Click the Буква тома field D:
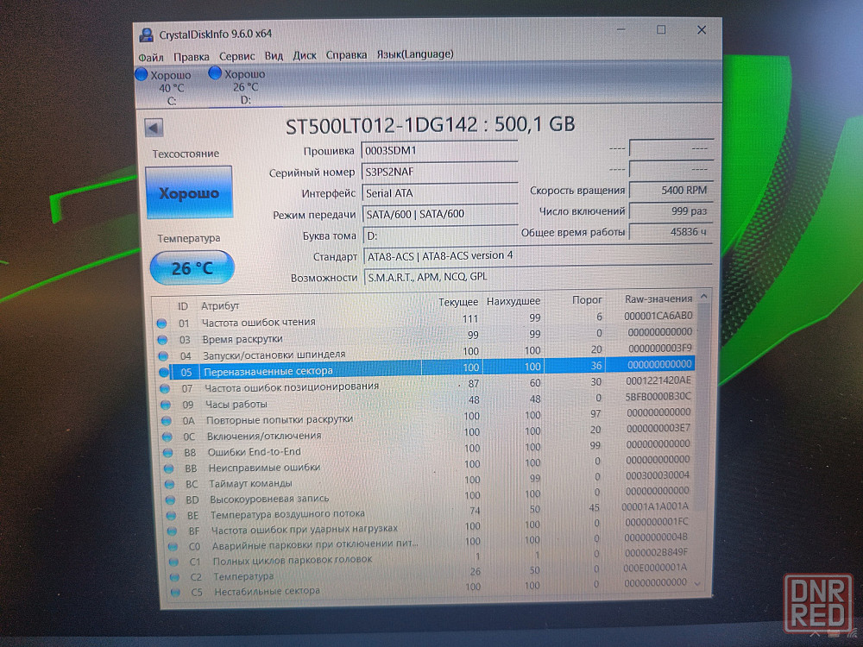The image size is (863, 647). (439, 236)
